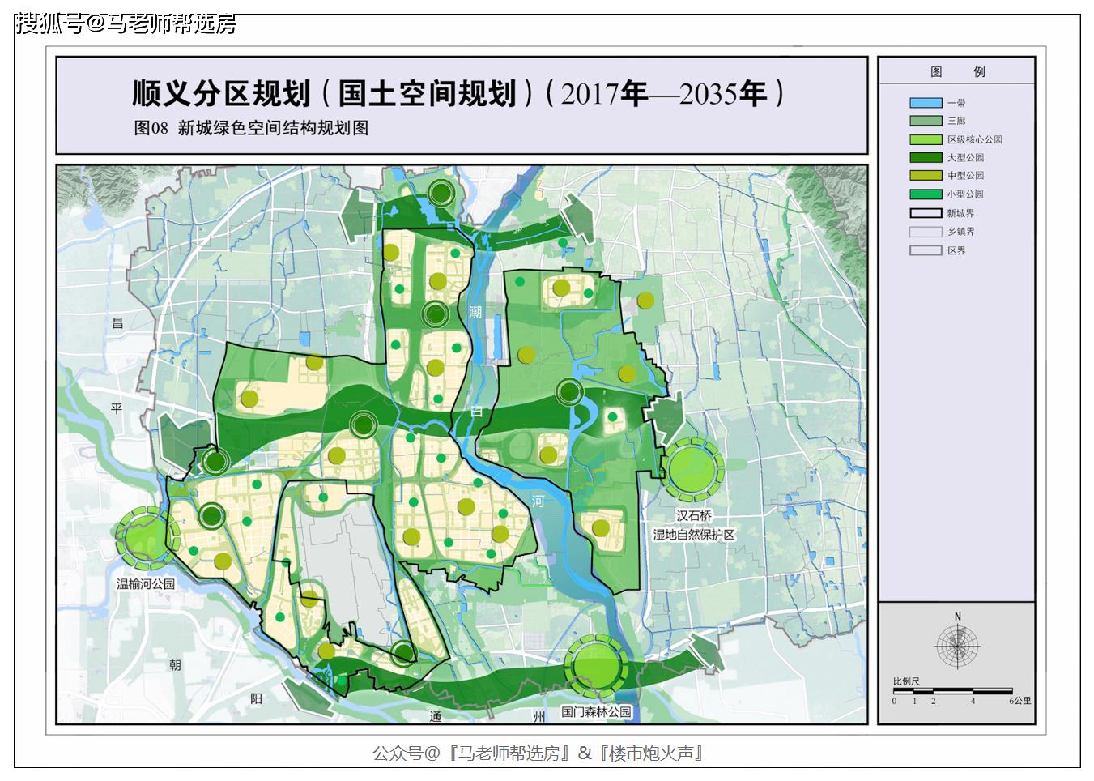Click the compass rose under the N
The height and width of the screenshot is (781, 1094).
[957, 646]
